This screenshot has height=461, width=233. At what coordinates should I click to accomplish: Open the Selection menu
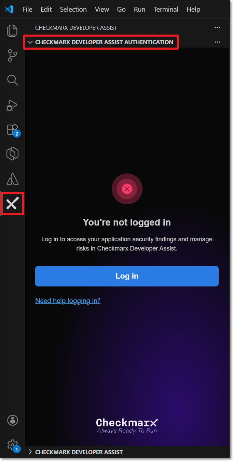73,9
